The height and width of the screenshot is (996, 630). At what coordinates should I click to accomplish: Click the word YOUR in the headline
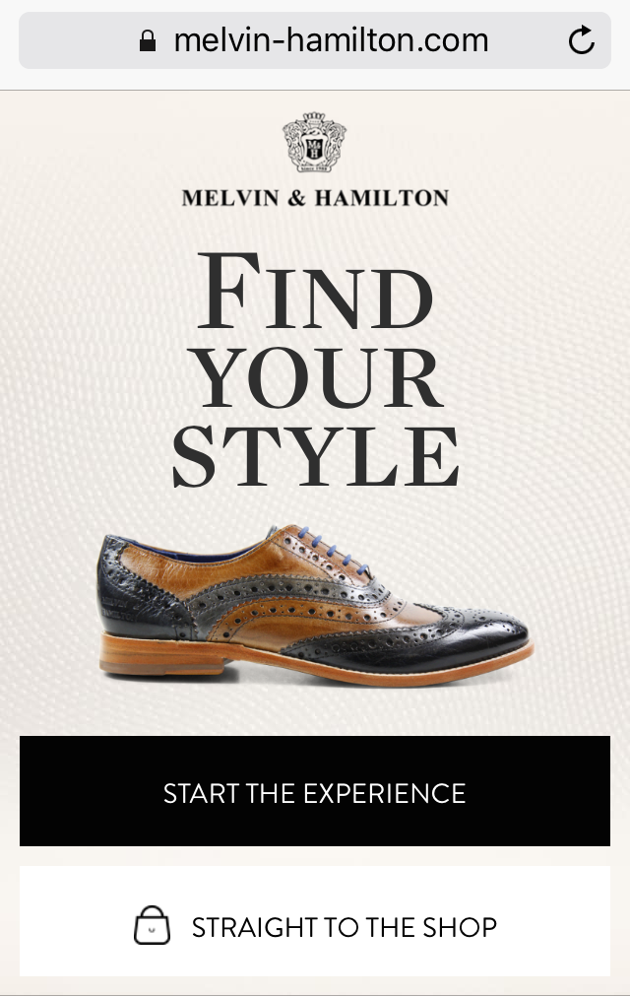317,378
